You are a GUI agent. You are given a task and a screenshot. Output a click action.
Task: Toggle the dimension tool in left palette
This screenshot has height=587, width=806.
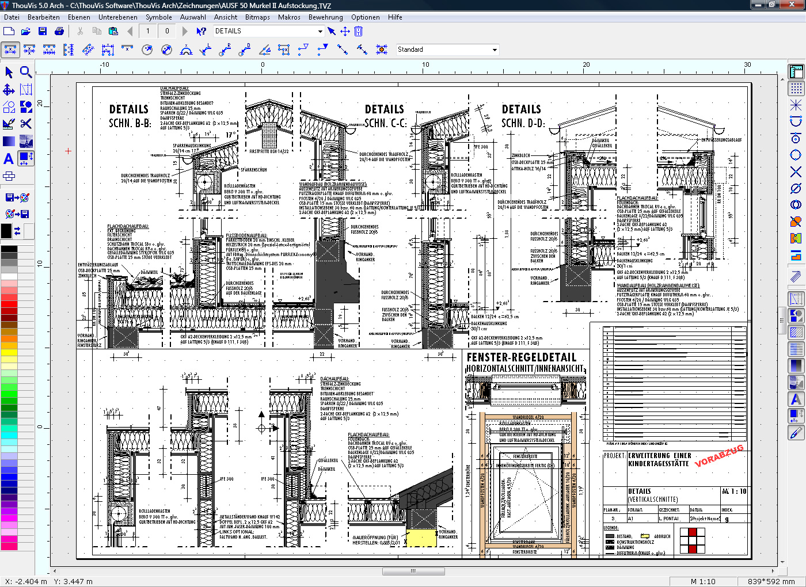pyautogui.click(x=26, y=158)
